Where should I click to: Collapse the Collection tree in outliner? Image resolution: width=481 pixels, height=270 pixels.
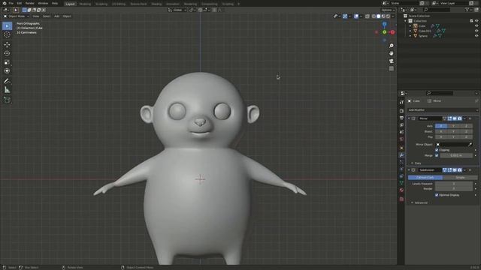coord(406,21)
